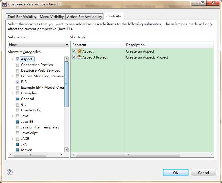Enable the Connection Profiles checkbox
The height and width of the screenshot is (183, 222).
click(17, 65)
